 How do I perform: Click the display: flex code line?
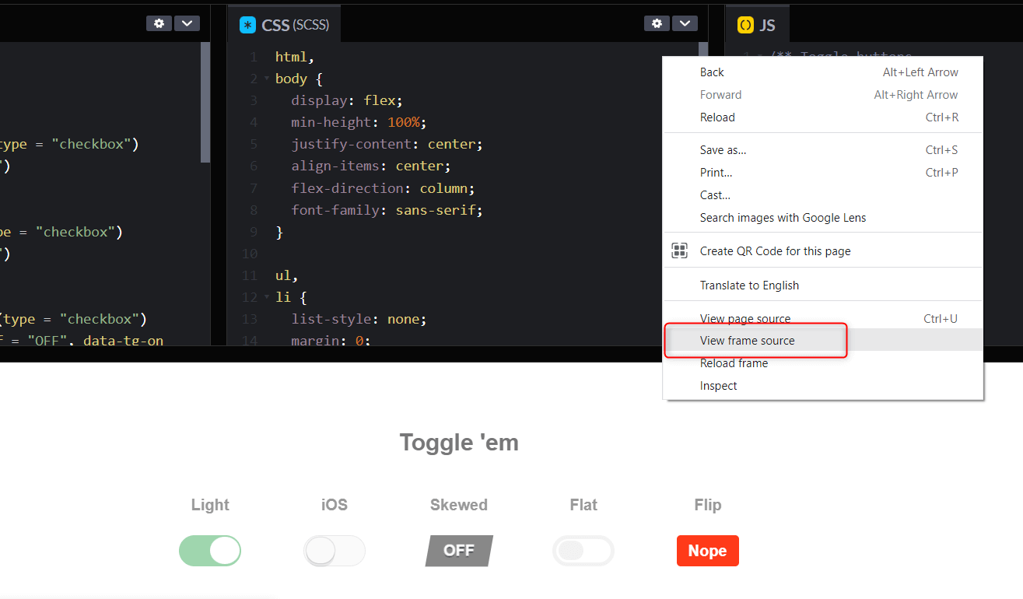(347, 100)
